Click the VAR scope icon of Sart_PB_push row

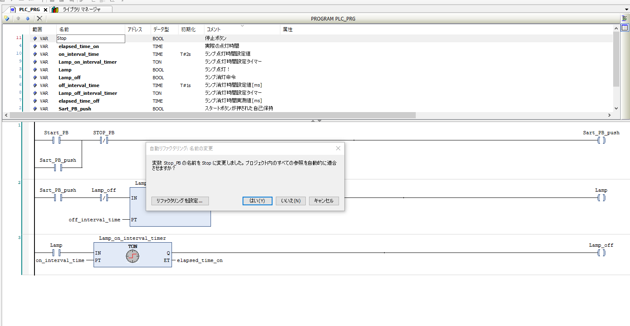click(35, 109)
